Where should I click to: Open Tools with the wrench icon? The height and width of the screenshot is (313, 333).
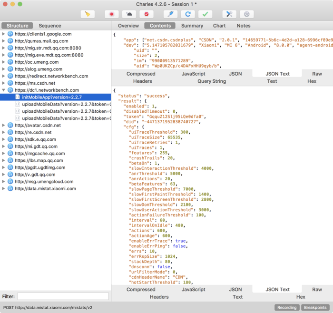click(x=229, y=14)
